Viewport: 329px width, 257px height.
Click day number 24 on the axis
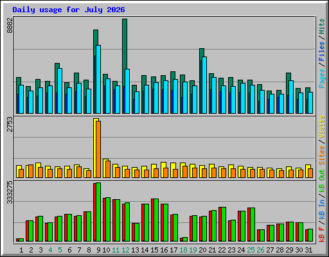point(241,250)
